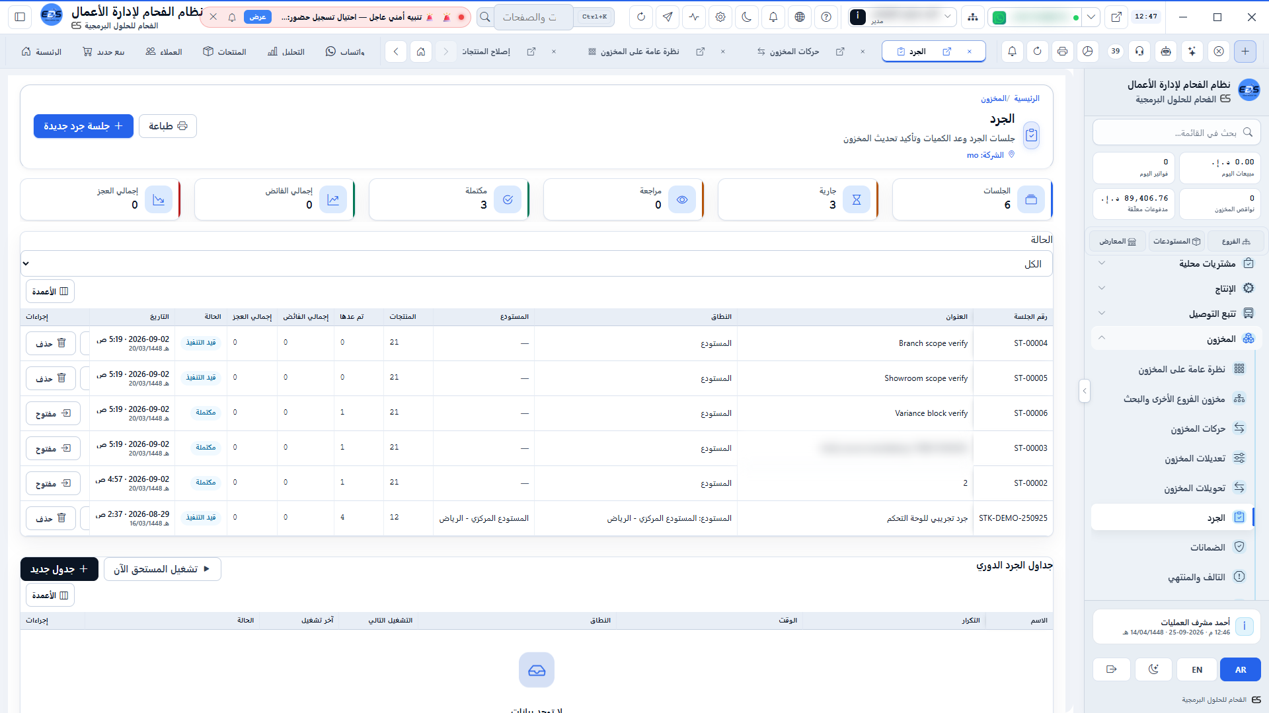Collapse the المخزون sidebar section
Screen dimensions: 1269x713
coord(1176,339)
